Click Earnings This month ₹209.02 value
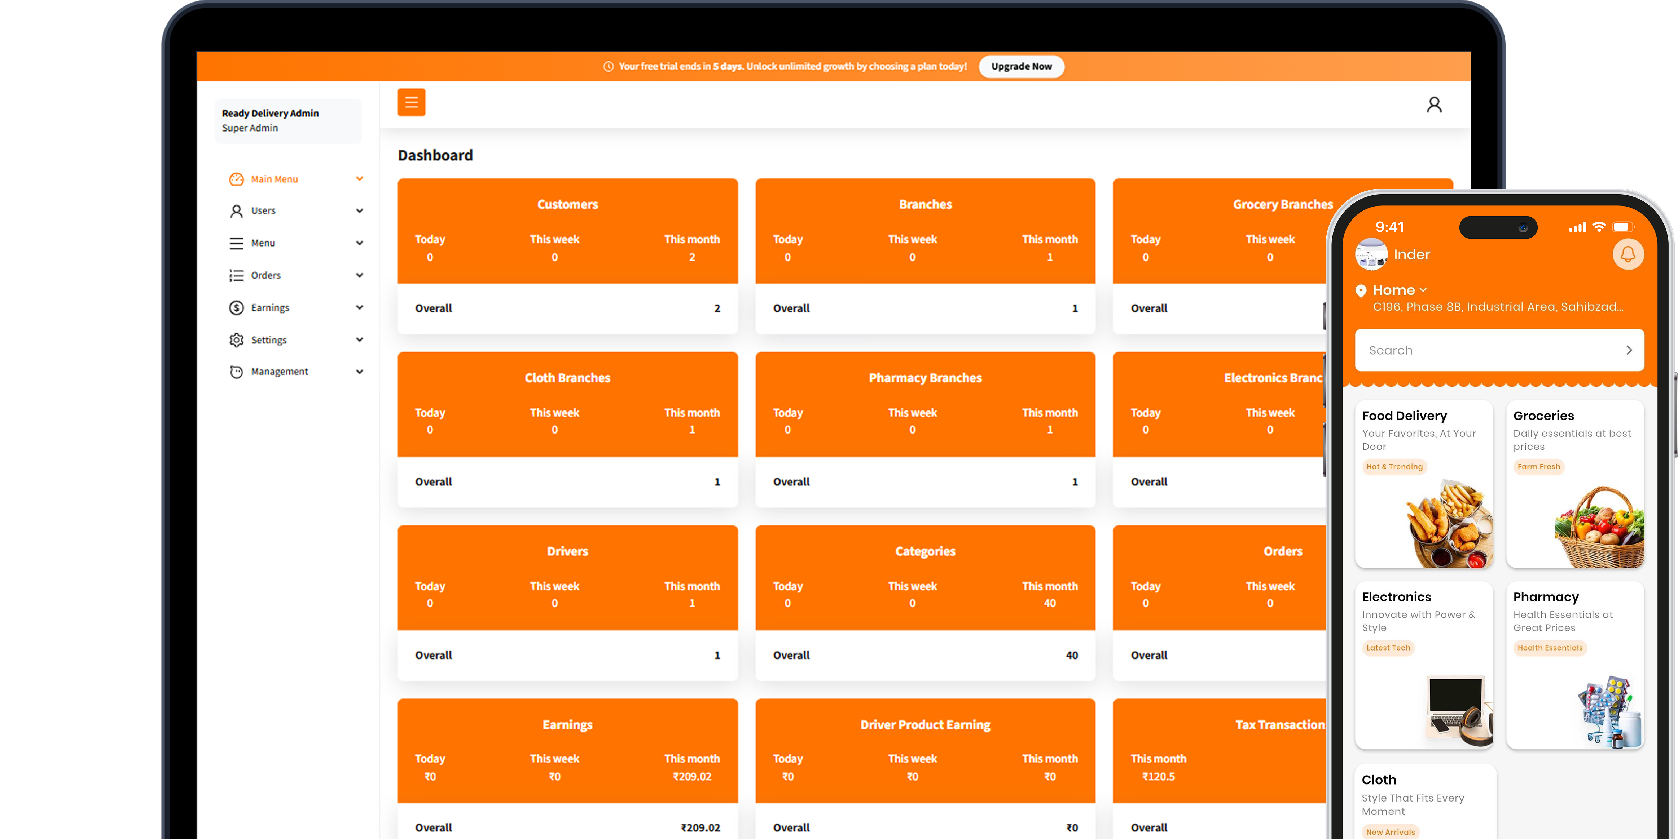The width and height of the screenshot is (1678, 839). 692,777
